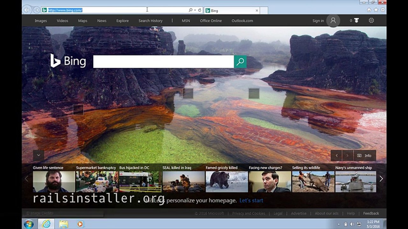Open the Internet Explorer Tools gear
The width and height of the screenshot is (408, 229).
[x=383, y=10]
